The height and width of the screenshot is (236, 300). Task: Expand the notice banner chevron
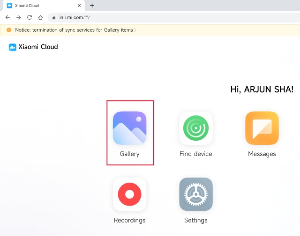click(135, 30)
